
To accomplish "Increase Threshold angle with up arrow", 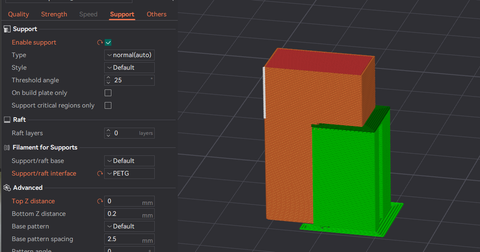I will (108, 78).
